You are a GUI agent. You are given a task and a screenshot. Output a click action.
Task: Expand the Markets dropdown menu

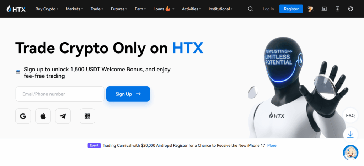tap(75, 9)
